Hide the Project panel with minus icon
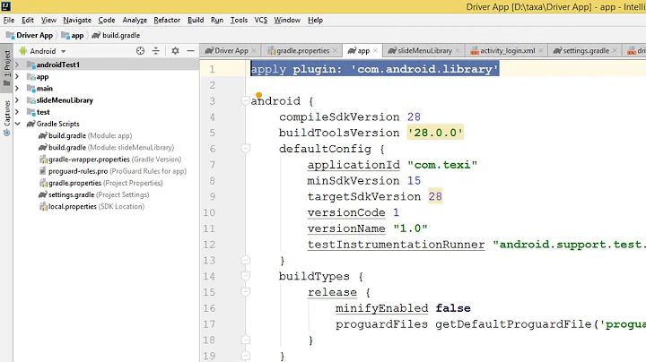This screenshot has width=646, height=362. pos(190,50)
